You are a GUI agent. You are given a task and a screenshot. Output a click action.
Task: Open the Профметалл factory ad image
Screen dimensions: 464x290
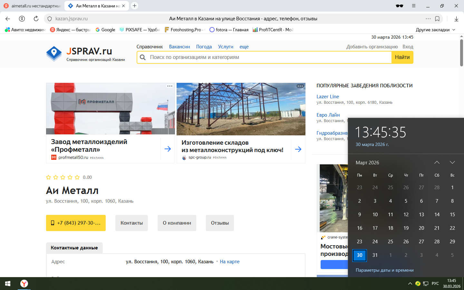pos(111,109)
